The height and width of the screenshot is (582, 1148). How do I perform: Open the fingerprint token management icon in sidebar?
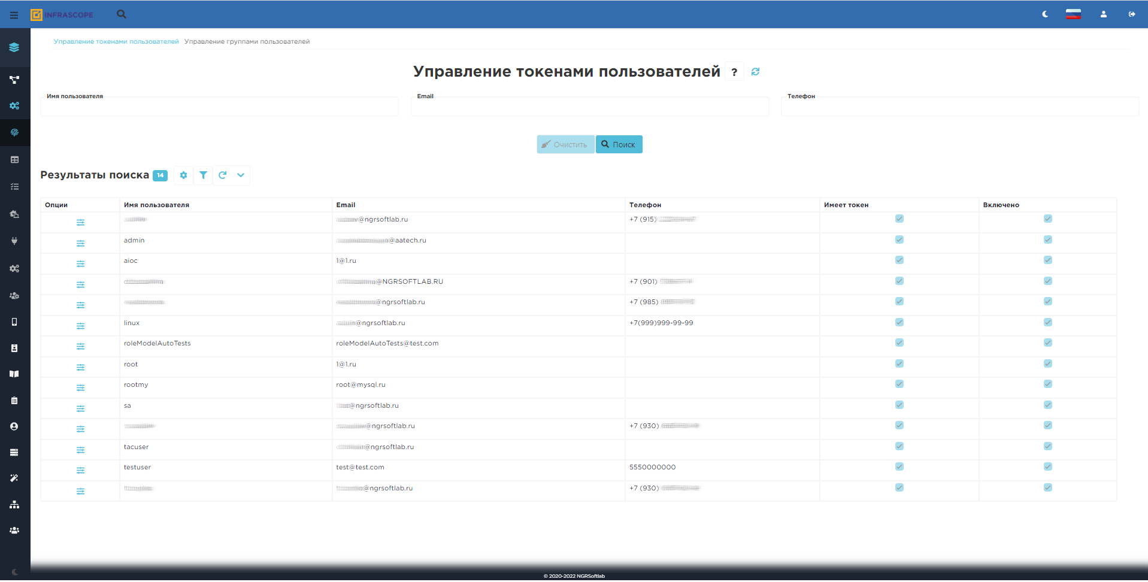[x=14, y=132]
